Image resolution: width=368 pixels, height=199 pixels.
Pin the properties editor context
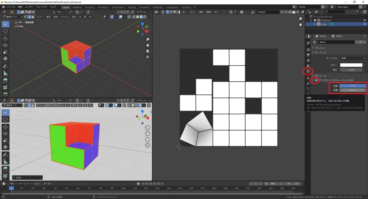(x=364, y=36)
